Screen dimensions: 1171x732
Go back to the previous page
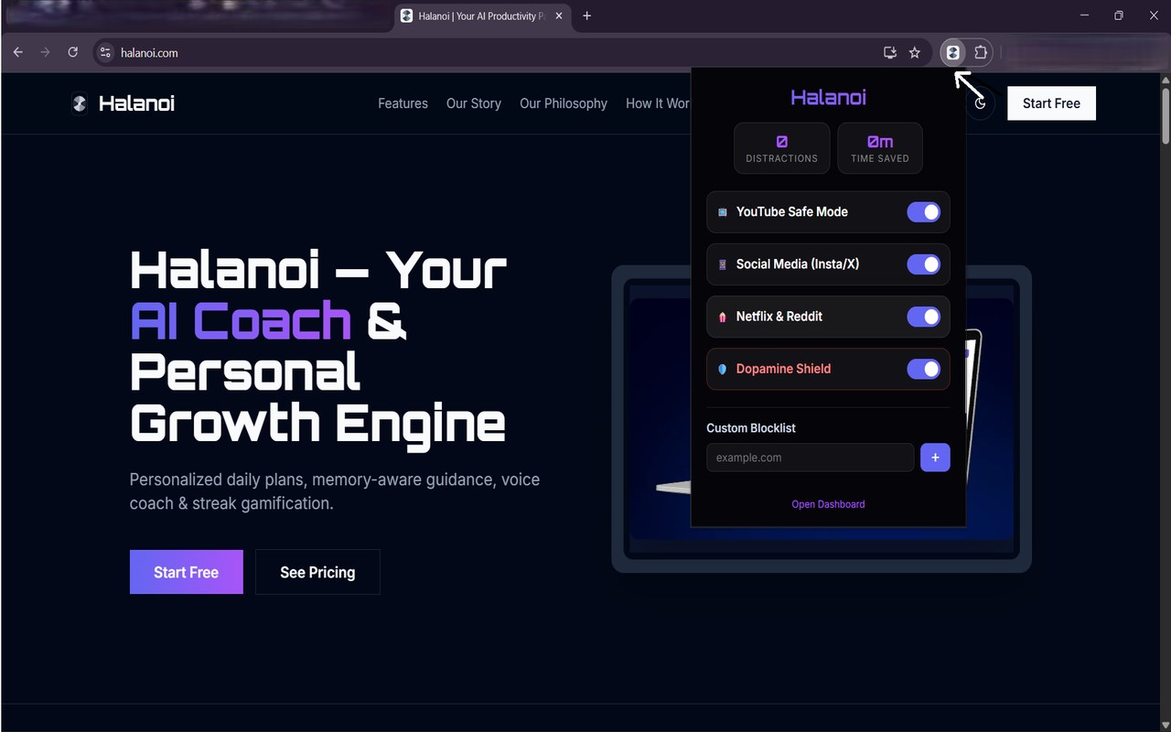pos(18,52)
